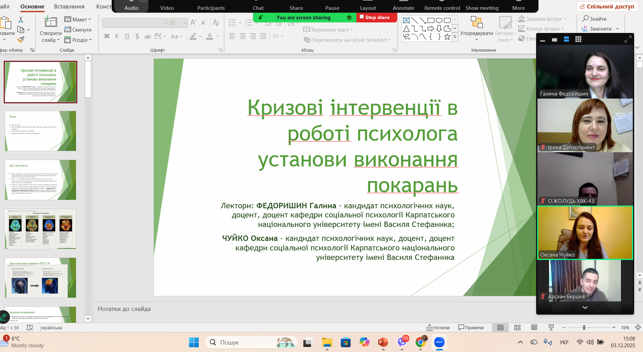The height and width of the screenshot is (352, 643).
Task: Open the More menu in Zoom toolbar
Action: click(x=518, y=8)
